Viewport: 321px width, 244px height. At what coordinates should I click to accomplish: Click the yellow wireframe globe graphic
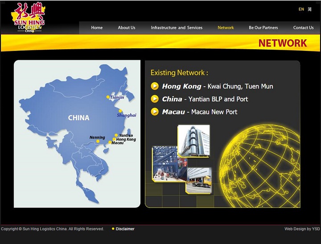[x=260, y=166]
